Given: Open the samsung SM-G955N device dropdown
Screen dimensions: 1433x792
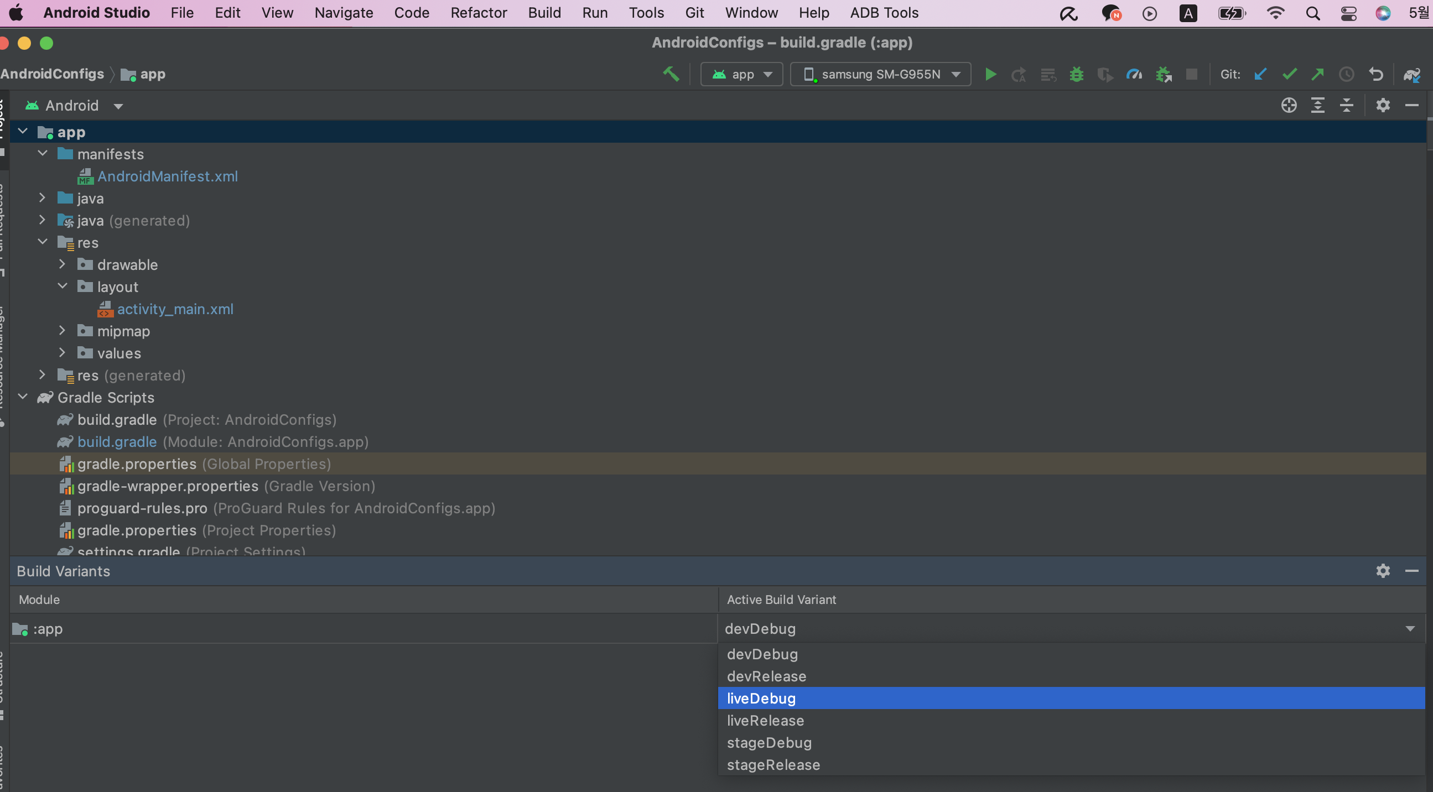Looking at the screenshot, I should pyautogui.click(x=881, y=74).
